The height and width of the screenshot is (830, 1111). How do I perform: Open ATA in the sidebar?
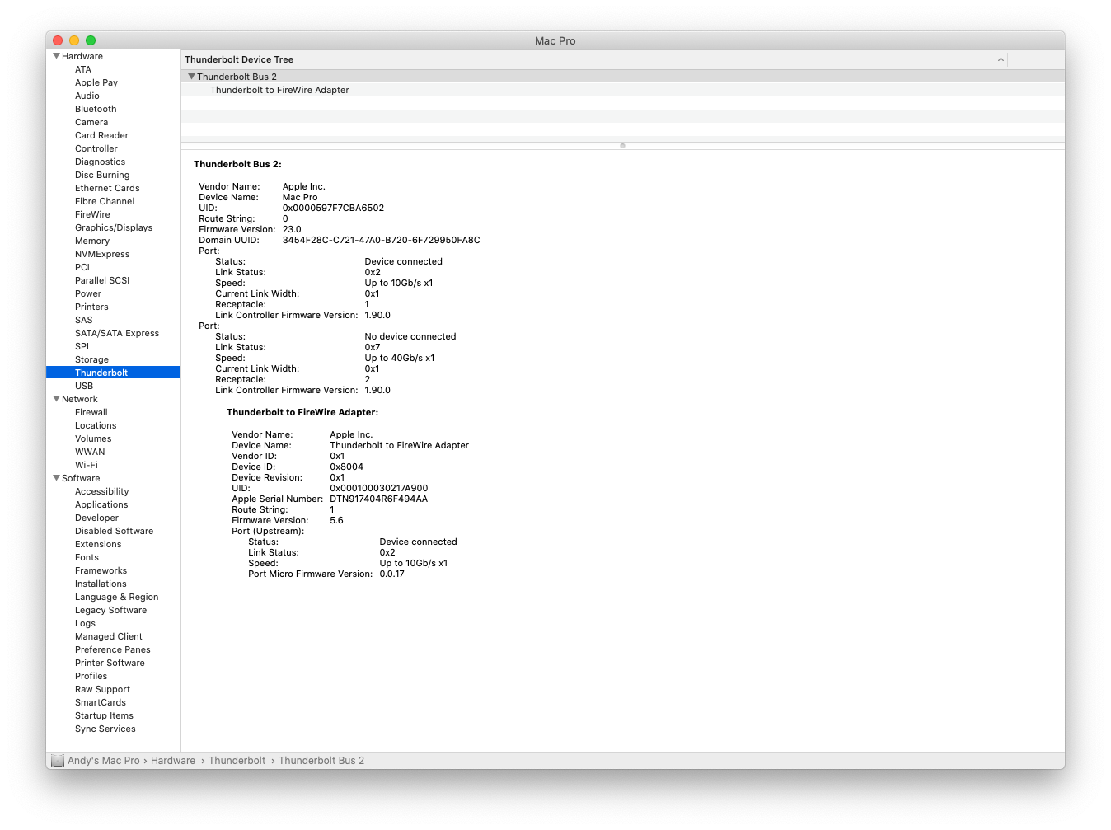pyautogui.click(x=83, y=69)
